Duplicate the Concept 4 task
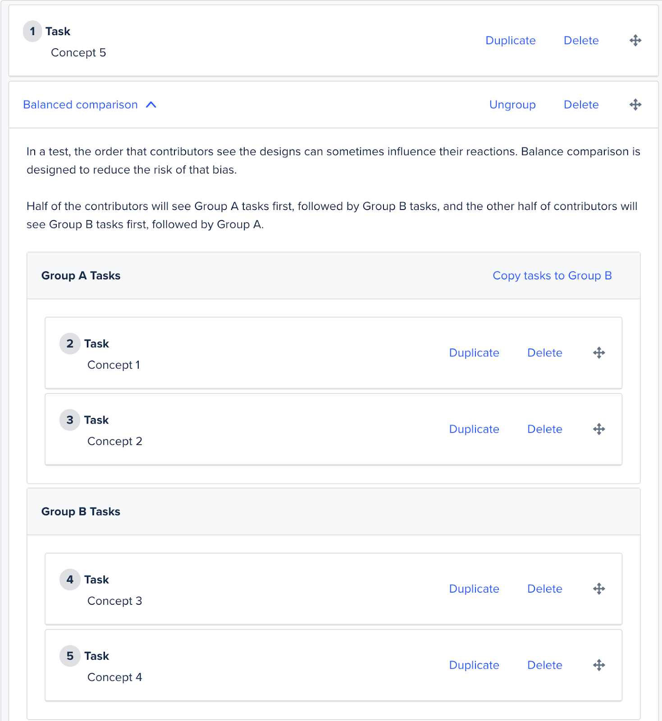The image size is (662, 721). (x=474, y=665)
